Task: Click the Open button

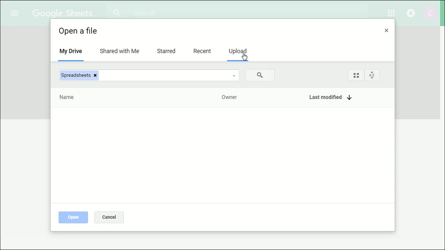Action: [x=73, y=217]
